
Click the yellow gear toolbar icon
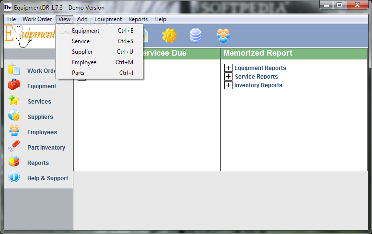coord(169,35)
